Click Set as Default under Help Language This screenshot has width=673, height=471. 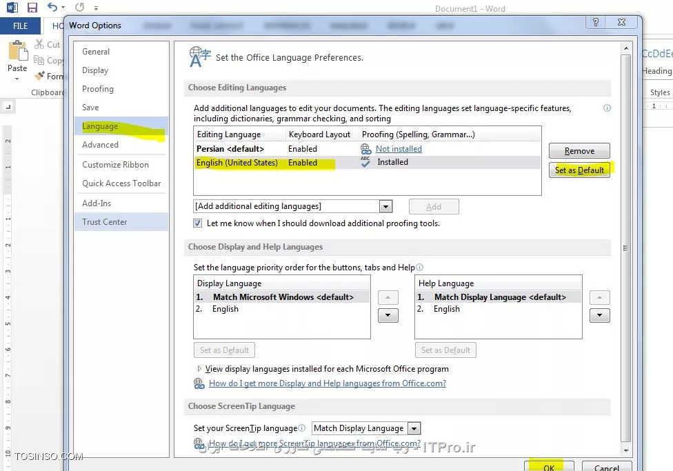point(445,350)
